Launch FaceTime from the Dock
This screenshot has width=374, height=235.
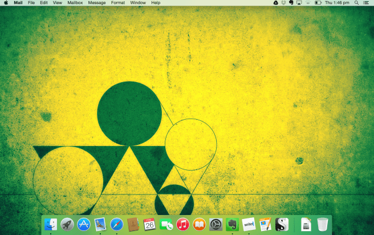coord(166,225)
